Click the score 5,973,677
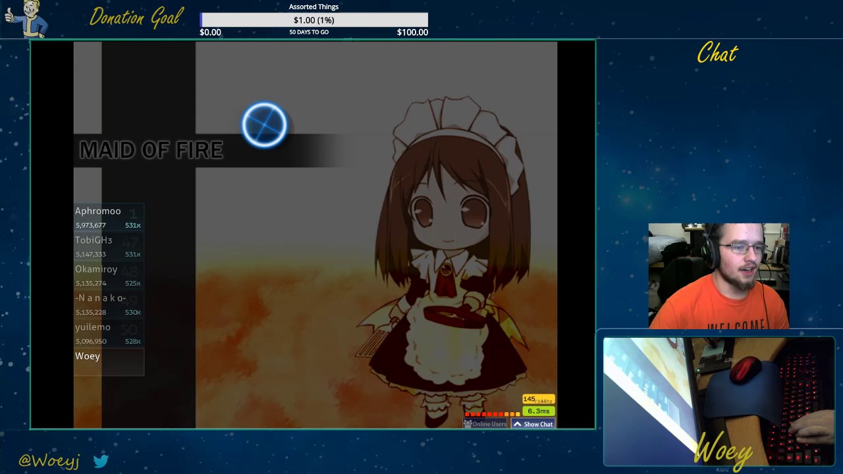The width and height of the screenshot is (843, 474). pos(90,225)
